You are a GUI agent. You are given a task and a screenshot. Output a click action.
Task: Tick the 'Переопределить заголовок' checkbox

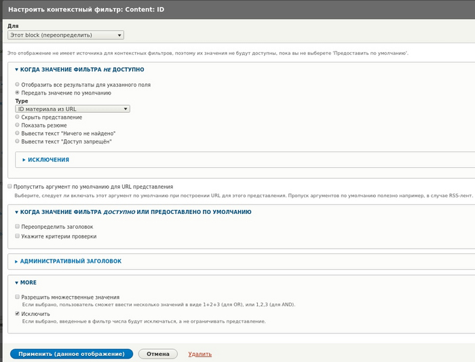click(18, 227)
